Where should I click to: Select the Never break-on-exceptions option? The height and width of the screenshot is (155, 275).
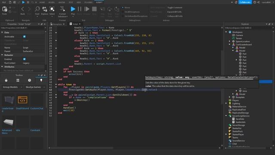(123, 8)
